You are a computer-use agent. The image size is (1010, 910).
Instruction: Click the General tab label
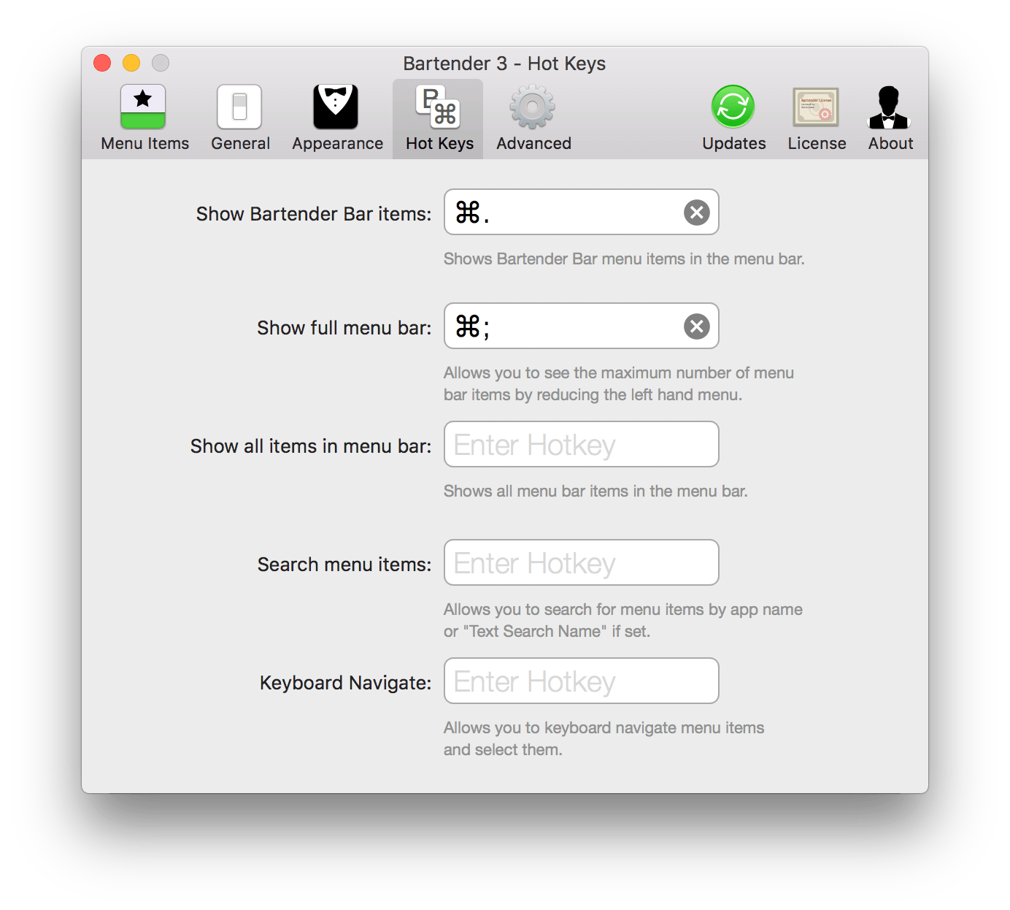[241, 144]
